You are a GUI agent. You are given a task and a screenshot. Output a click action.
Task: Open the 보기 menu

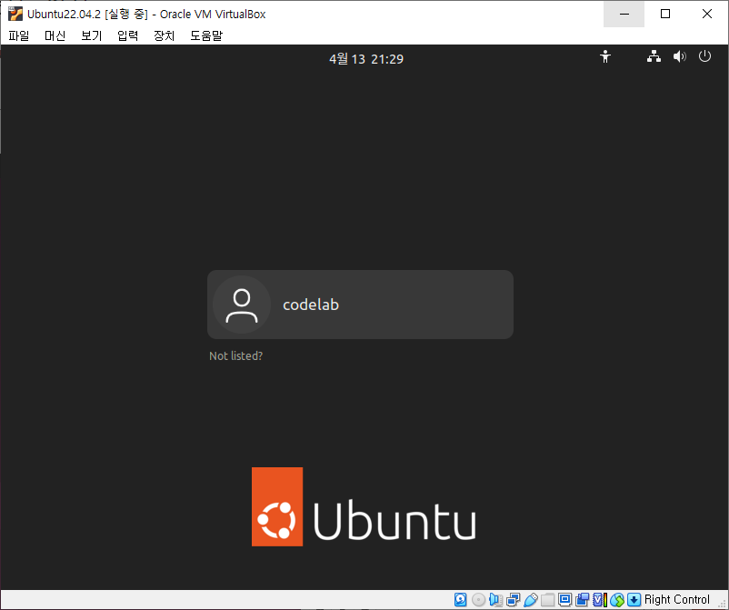pos(91,35)
